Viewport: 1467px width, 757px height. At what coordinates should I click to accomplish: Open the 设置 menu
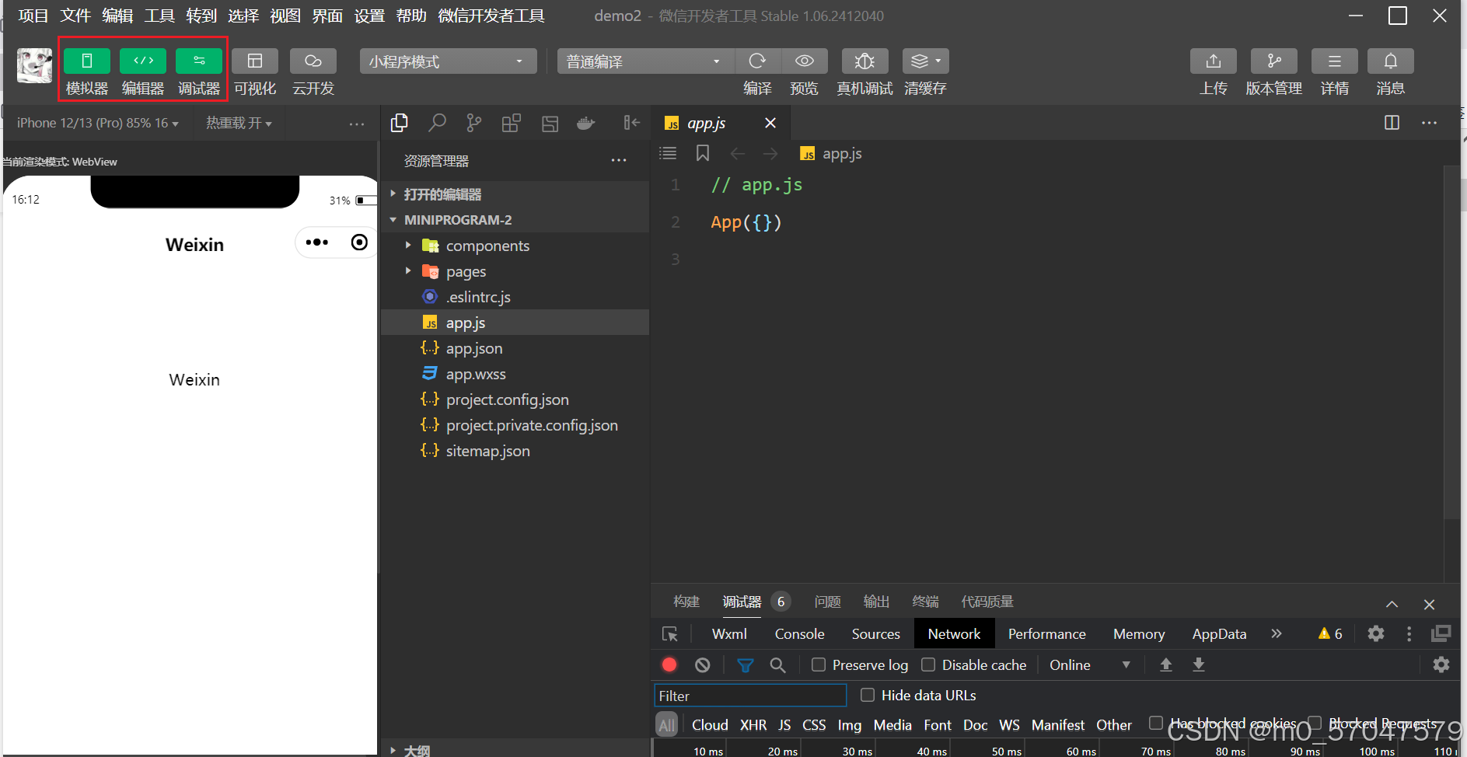[369, 16]
